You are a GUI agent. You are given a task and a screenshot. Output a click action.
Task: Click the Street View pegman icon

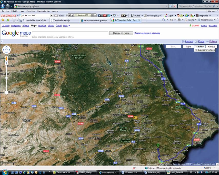6,59
